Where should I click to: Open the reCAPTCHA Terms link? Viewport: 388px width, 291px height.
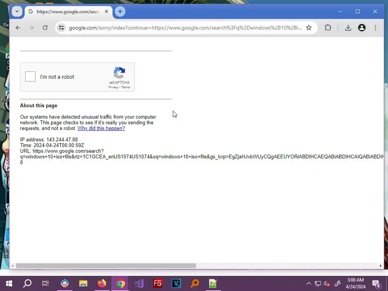126,88
